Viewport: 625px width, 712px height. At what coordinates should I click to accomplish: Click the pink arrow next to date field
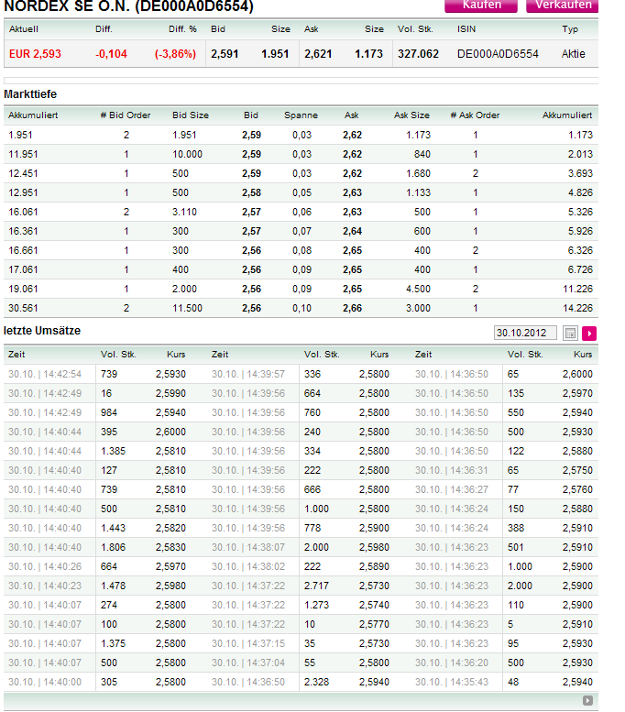point(589,334)
